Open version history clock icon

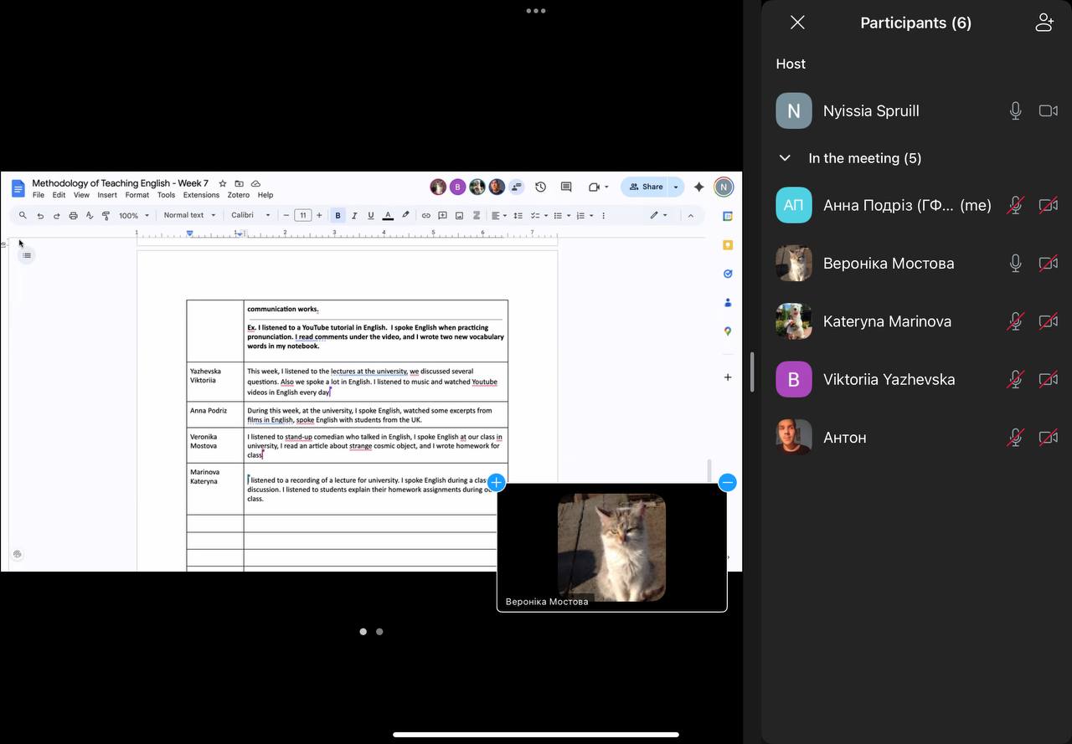(540, 187)
